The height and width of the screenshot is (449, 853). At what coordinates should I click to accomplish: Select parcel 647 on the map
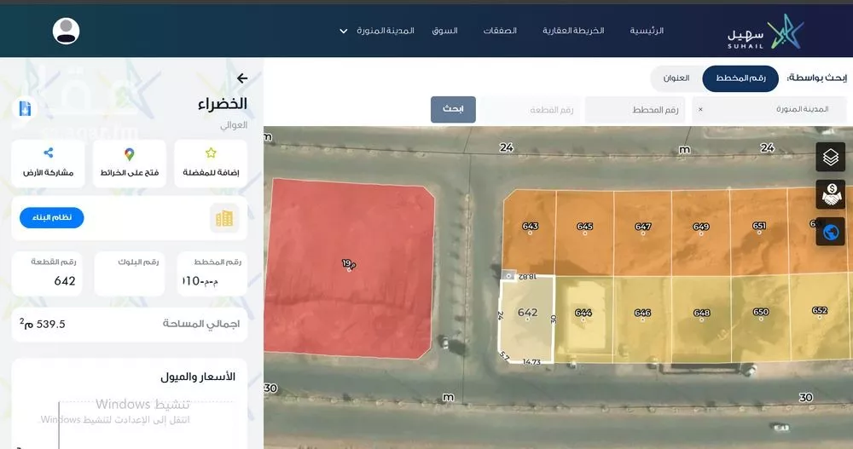(642, 233)
